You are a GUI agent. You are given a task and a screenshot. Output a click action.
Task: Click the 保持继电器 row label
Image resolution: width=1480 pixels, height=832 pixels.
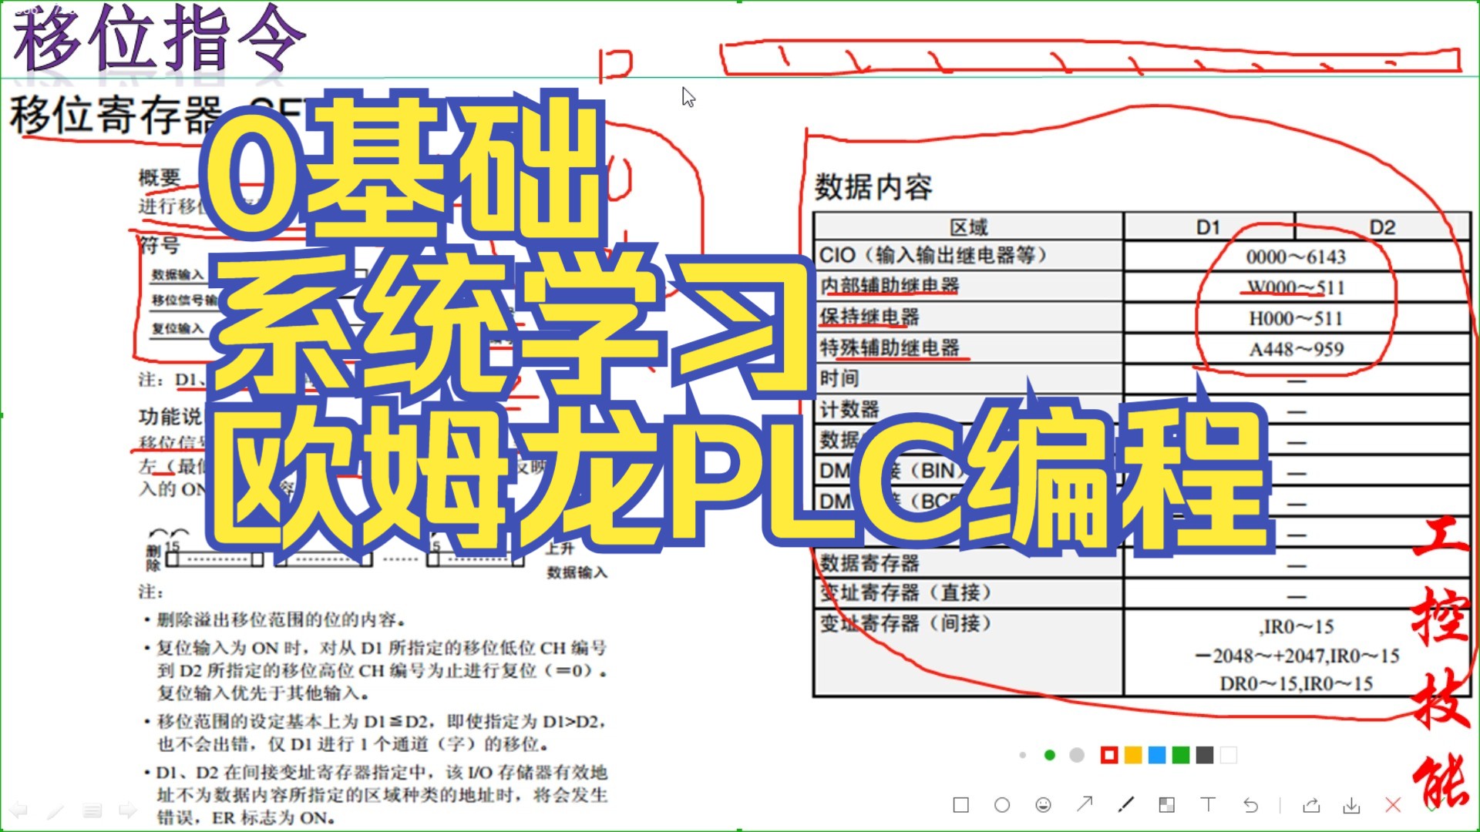tap(869, 317)
